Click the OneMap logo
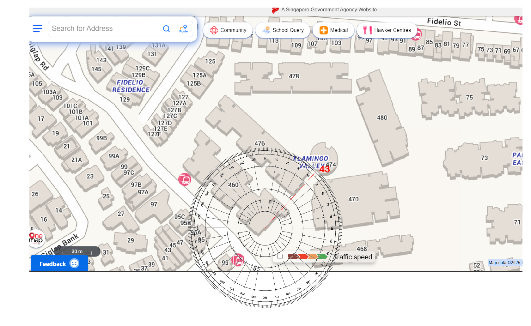 (36, 238)
